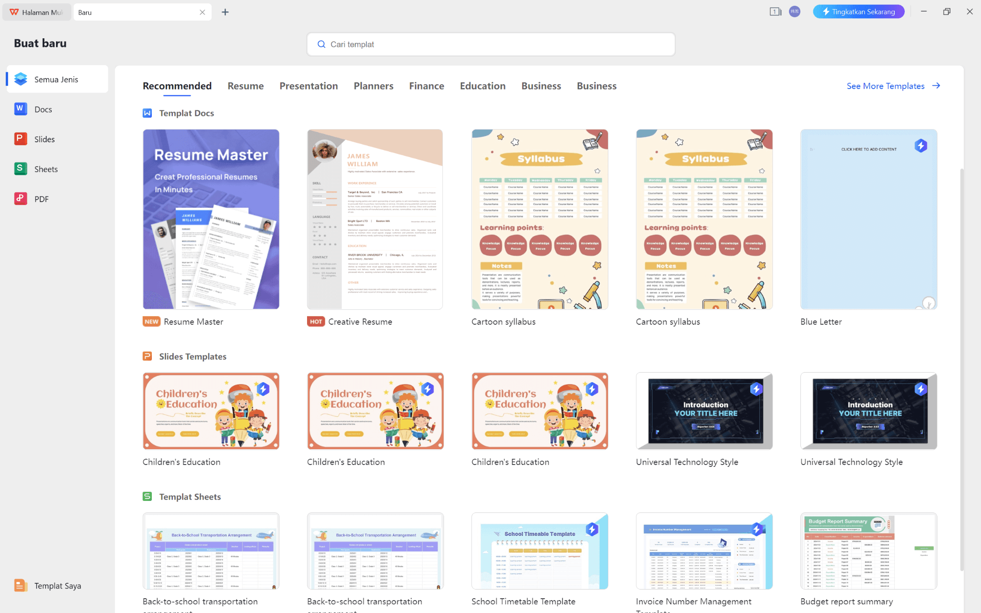Click the search magnifier icon

coord(321,44)
